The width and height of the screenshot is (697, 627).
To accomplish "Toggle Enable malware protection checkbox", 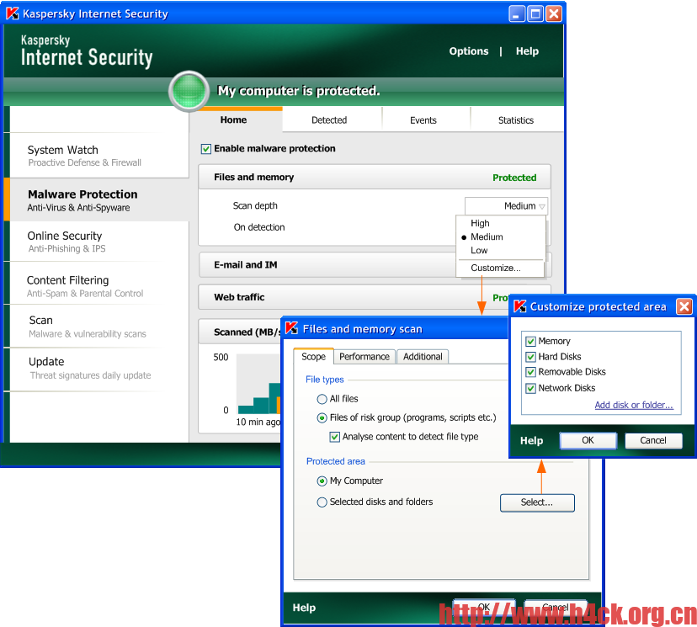I will (x=205, y=149).
